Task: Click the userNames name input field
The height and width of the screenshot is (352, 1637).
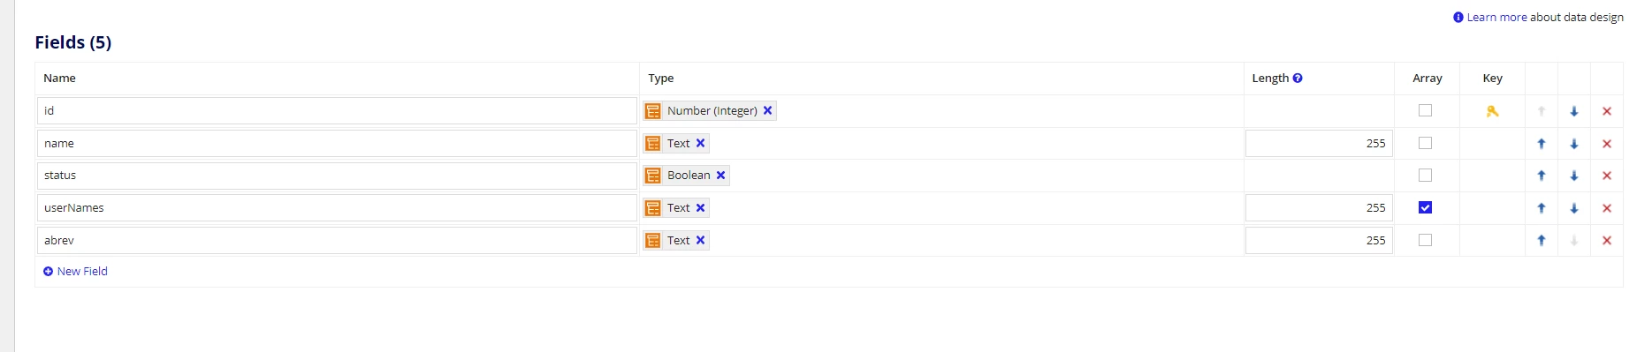Action: [337, 207]
